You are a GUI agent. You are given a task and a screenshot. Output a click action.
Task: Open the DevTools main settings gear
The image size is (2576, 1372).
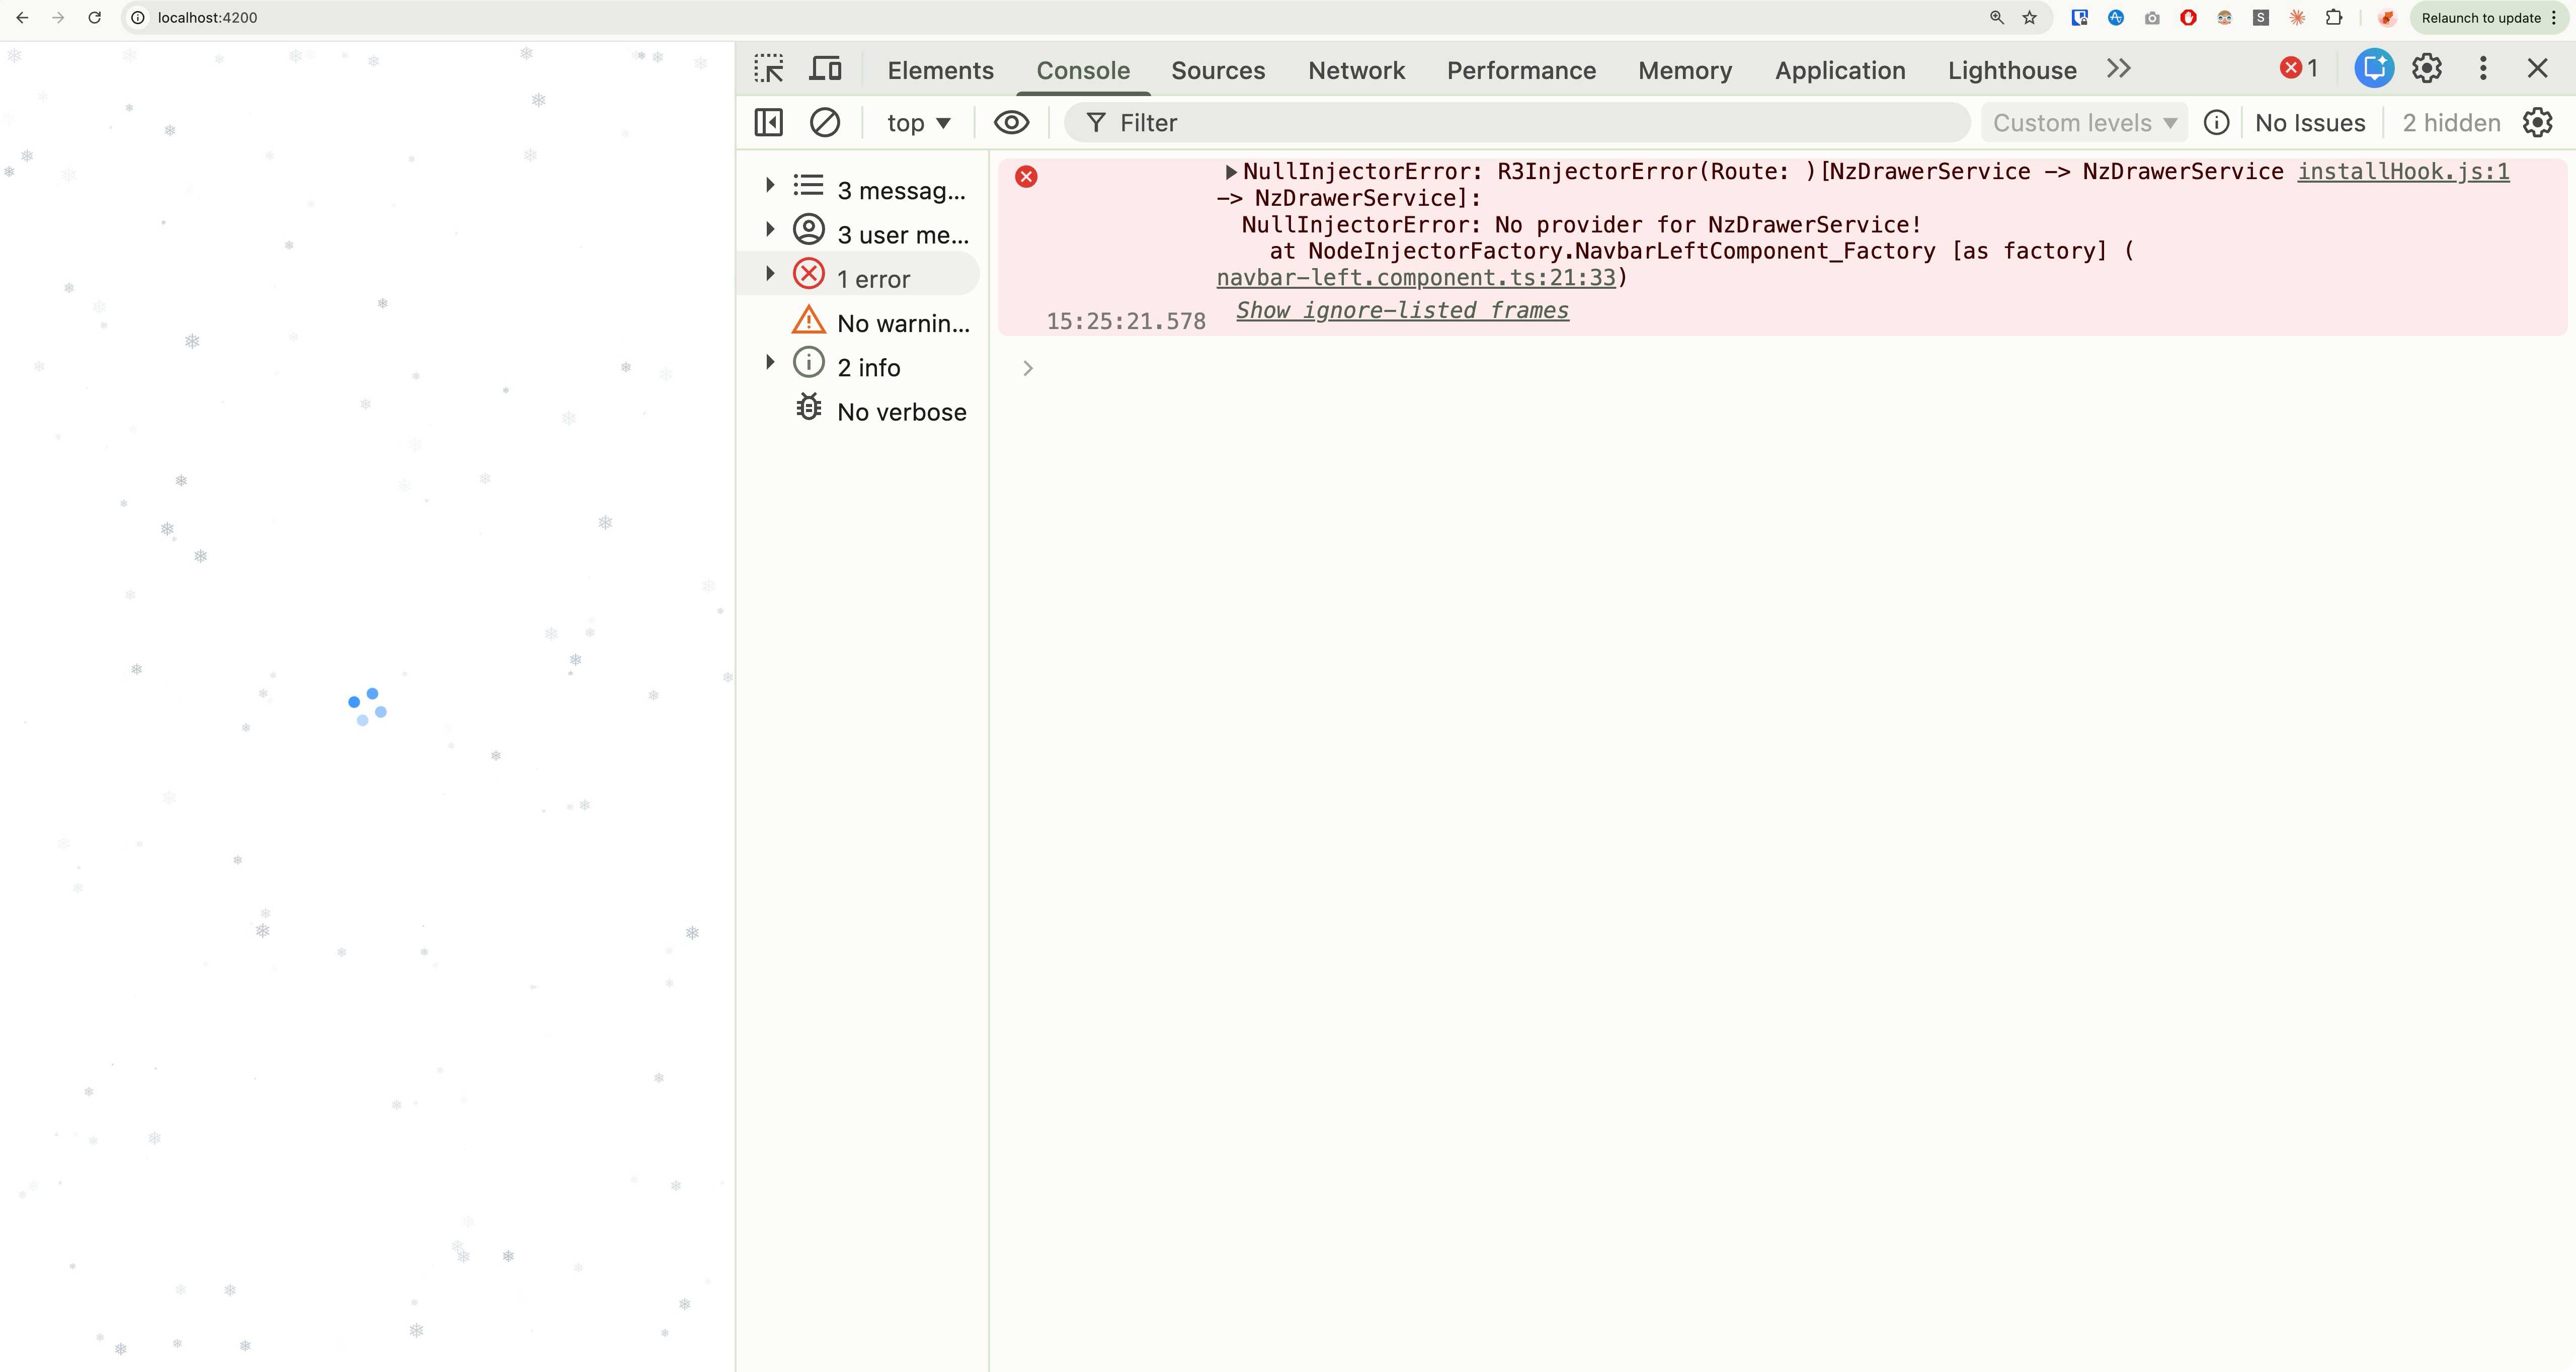[2427, 68]
